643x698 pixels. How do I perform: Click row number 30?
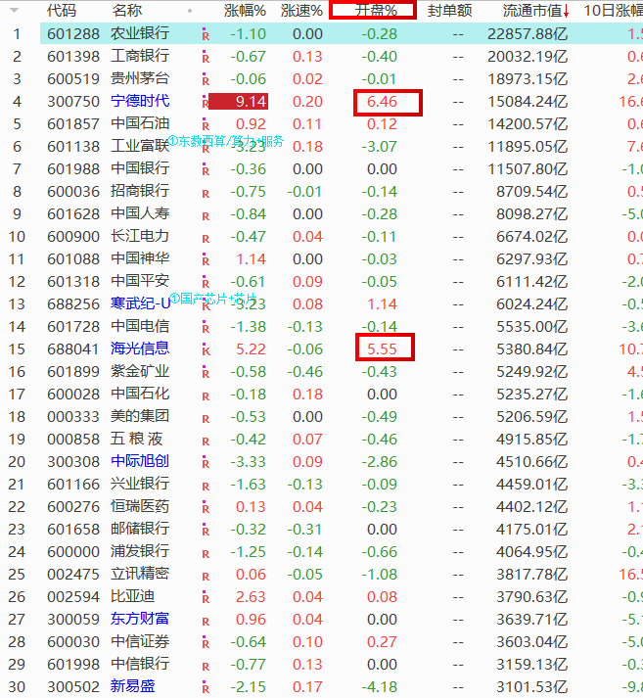click(17, 687)
